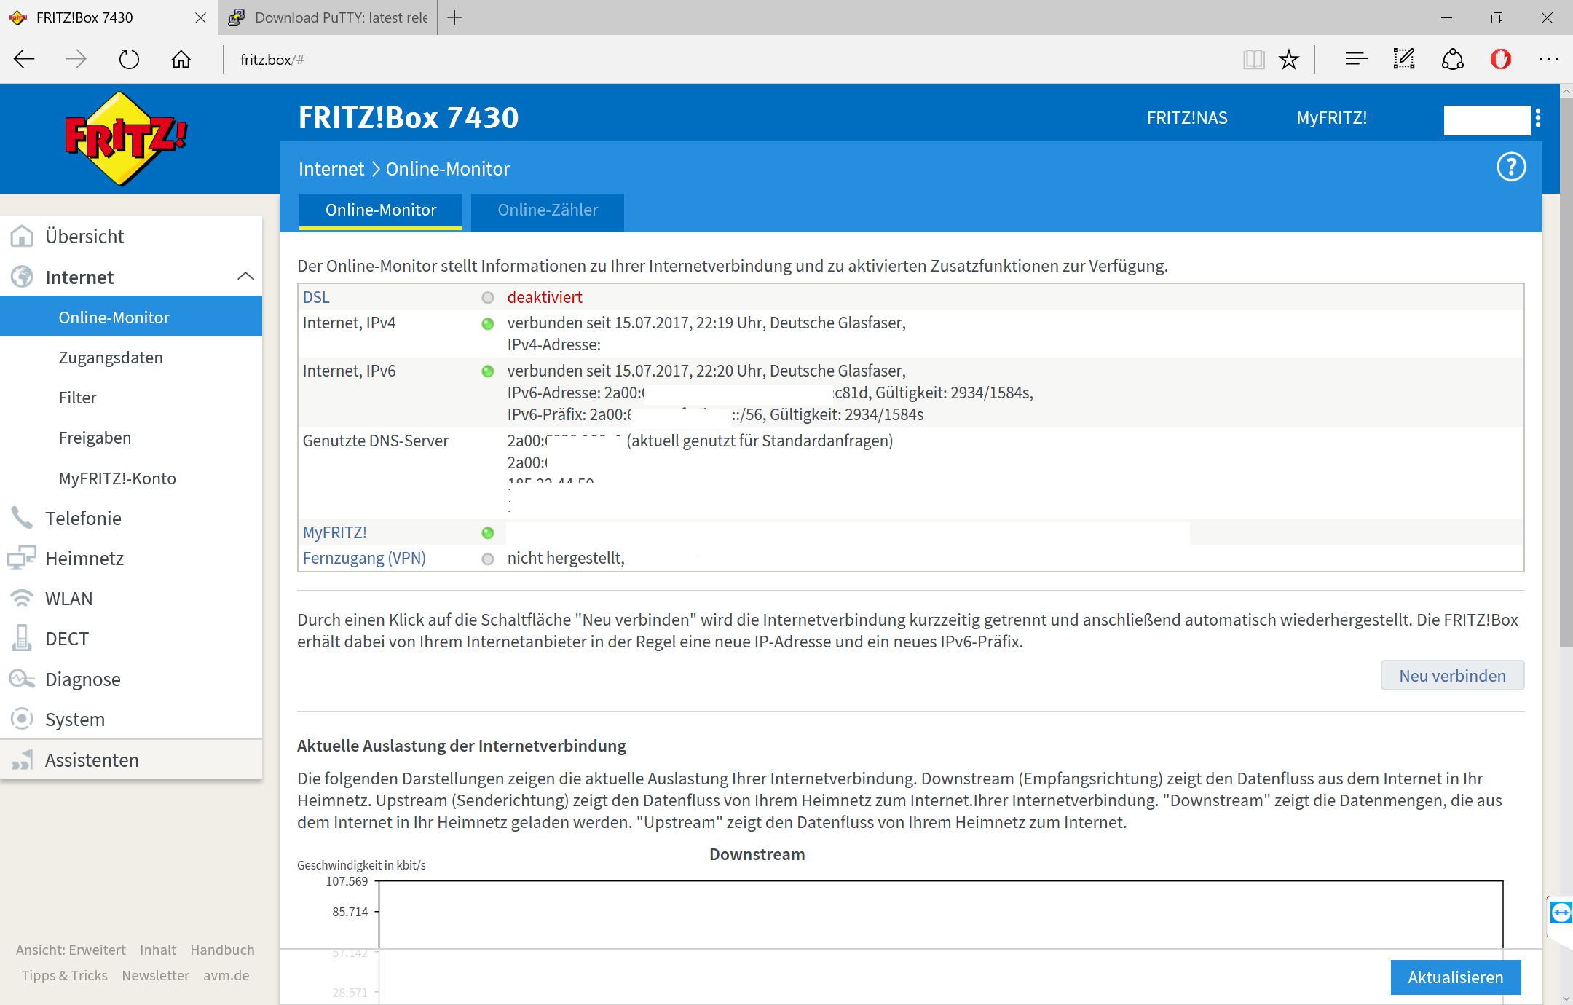
Task: Click the FRITZ! logo
Action: pos(125,138)
